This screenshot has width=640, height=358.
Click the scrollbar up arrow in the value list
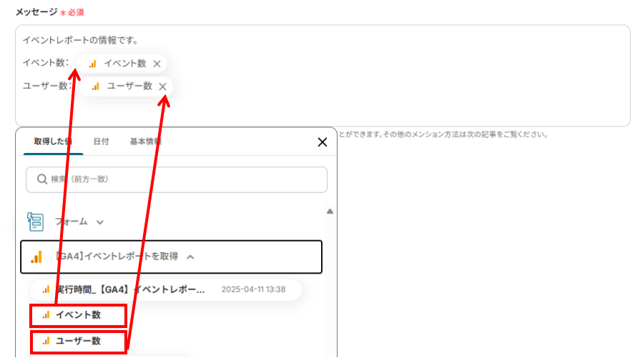(x=330, y=212)
